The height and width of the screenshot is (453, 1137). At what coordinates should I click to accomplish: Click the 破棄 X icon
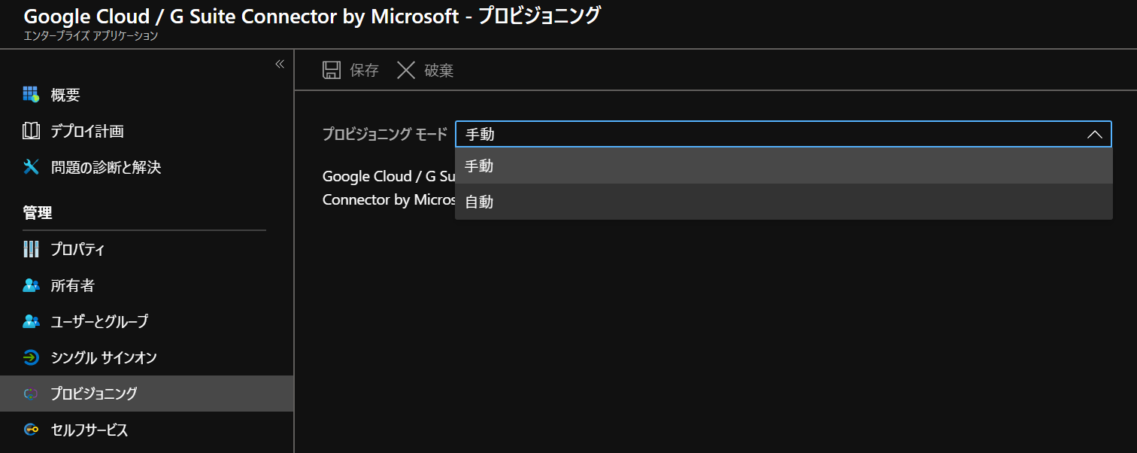[x=406, y=71]
